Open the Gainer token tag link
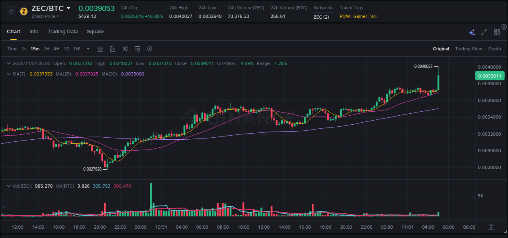Image resolution: width=508 pixels, height=238 pixels. coord(360,17)
